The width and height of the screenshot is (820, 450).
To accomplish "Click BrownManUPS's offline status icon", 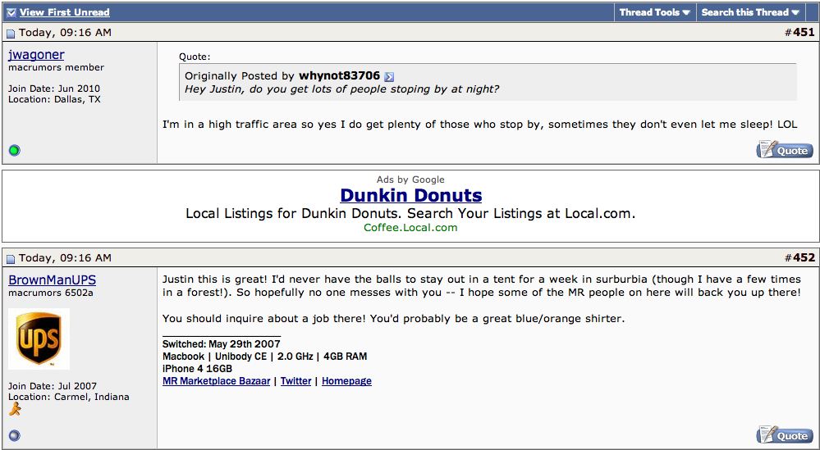I will [x=14, y=435].
